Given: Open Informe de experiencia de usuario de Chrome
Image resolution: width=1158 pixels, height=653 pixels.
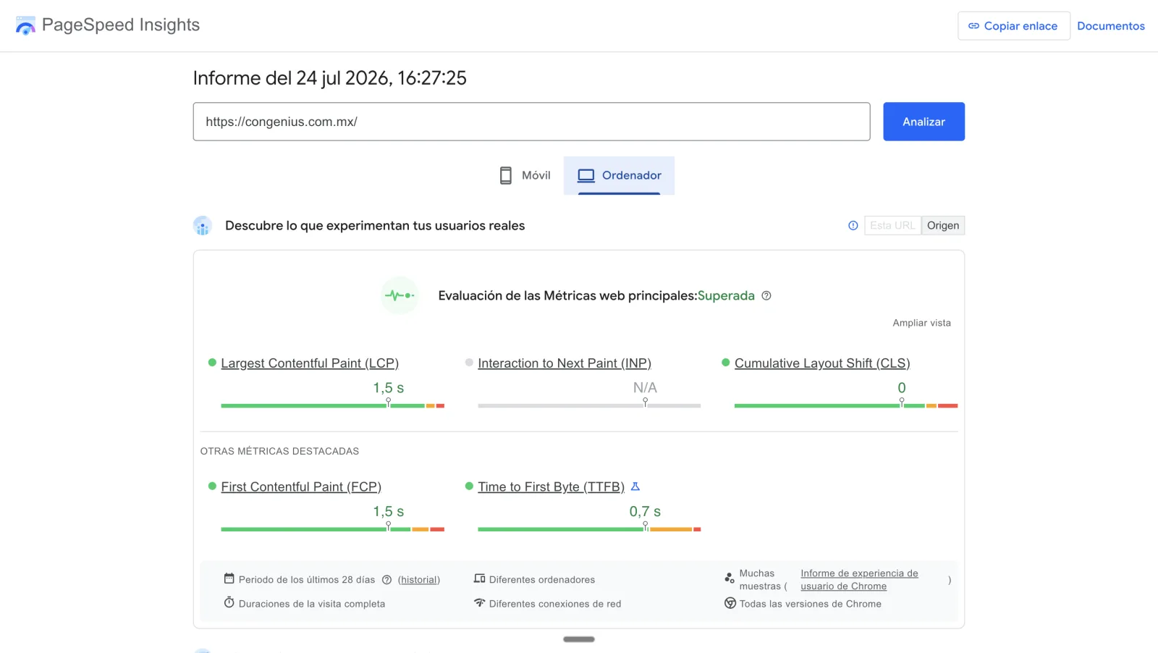Looking at the screenshot, I should tap(859, 580).
